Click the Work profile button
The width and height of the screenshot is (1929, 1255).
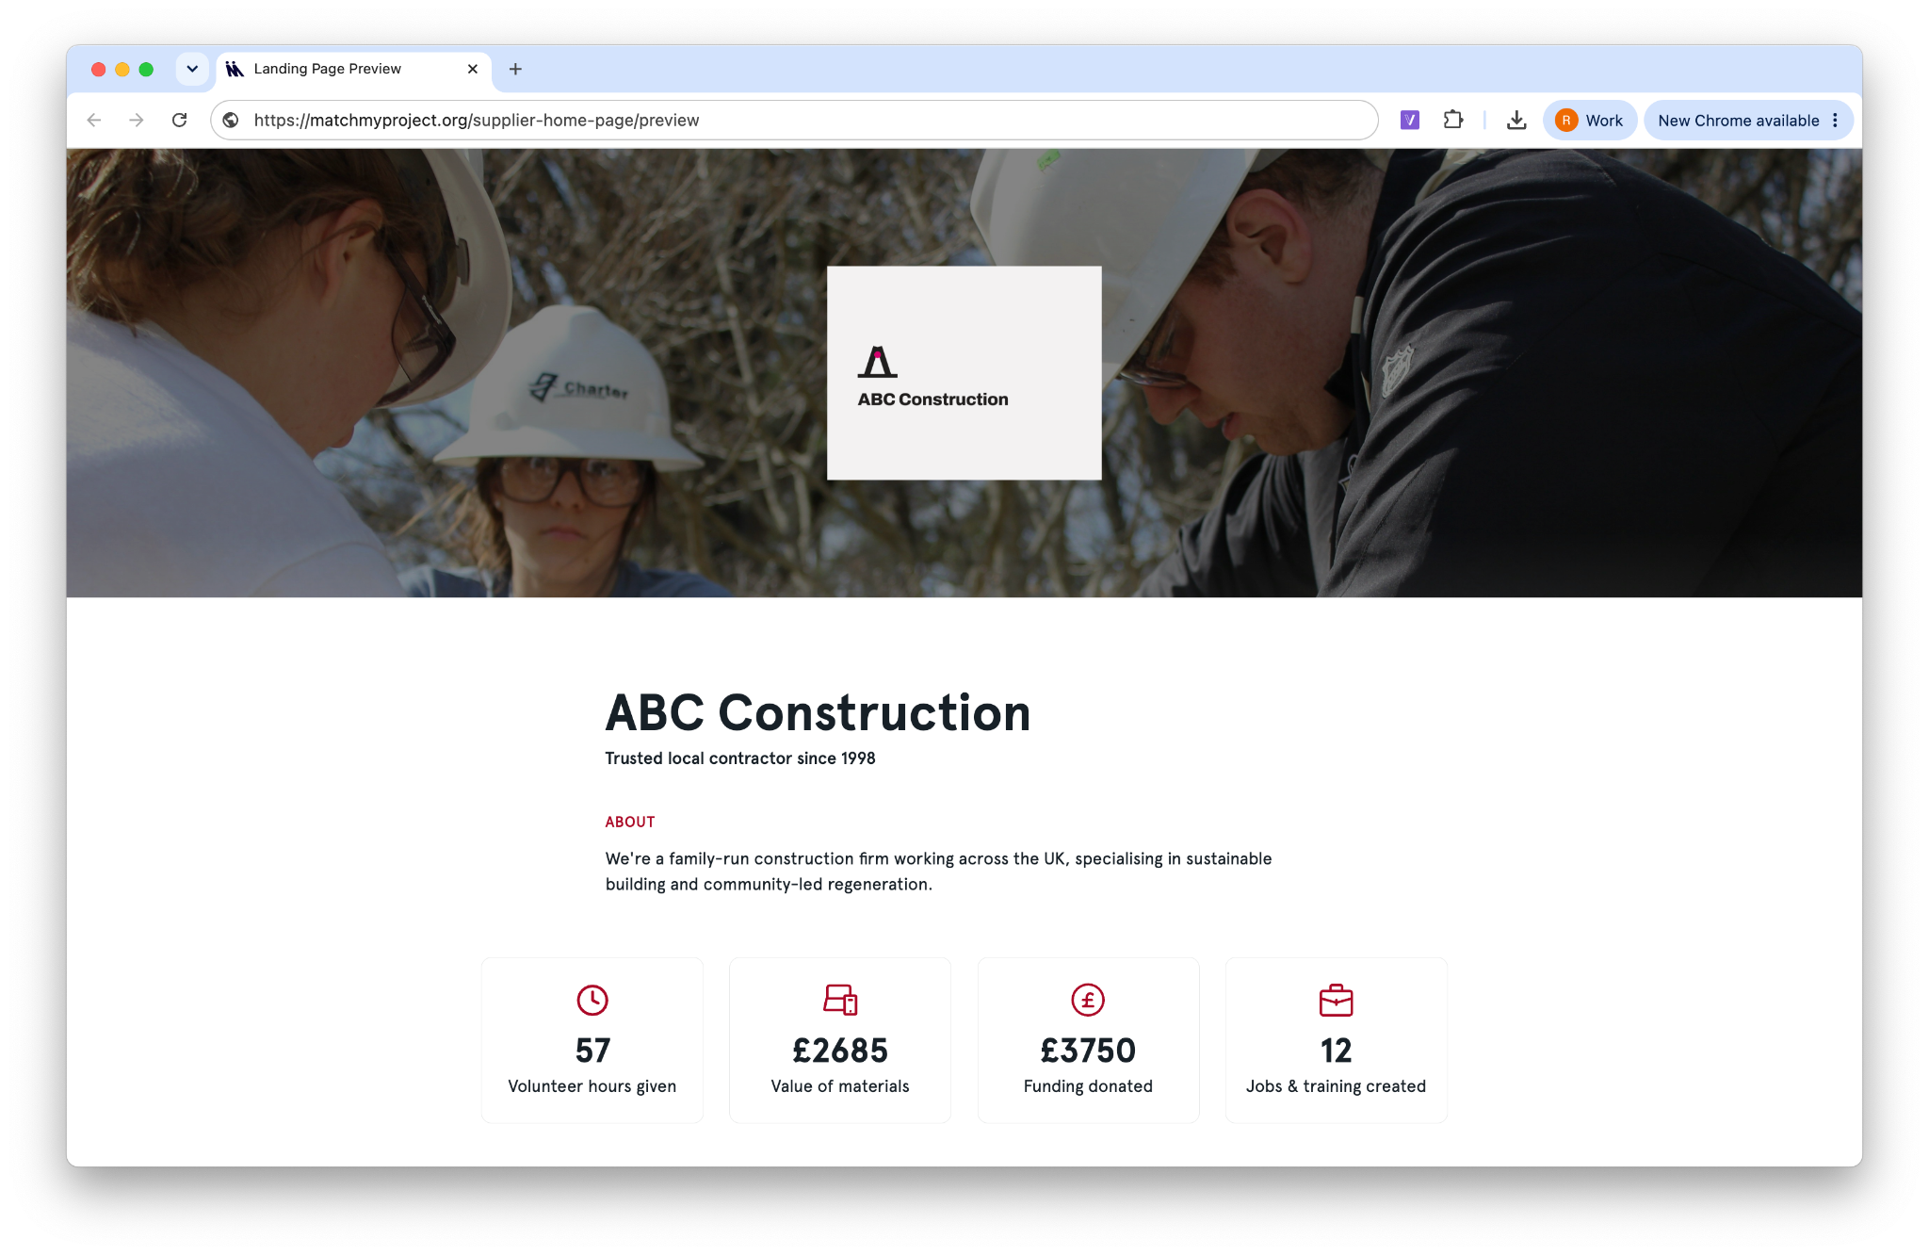[x=1589, y=120]
